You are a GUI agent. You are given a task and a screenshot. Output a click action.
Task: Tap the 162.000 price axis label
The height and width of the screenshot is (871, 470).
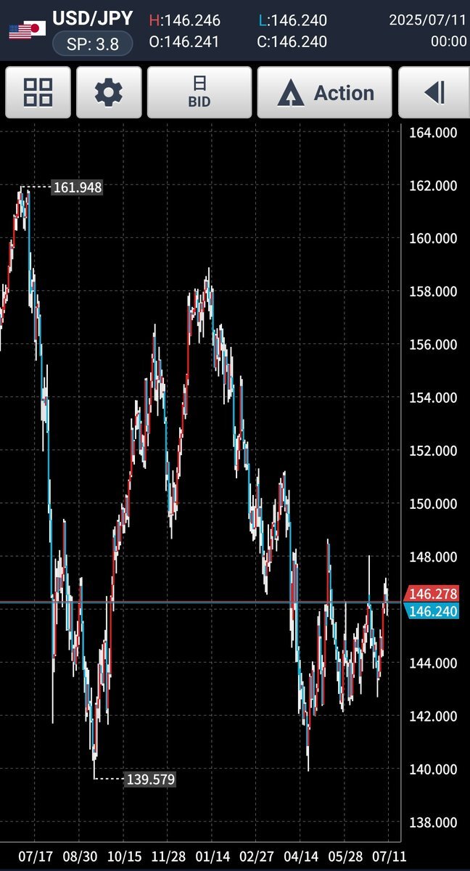433,186
